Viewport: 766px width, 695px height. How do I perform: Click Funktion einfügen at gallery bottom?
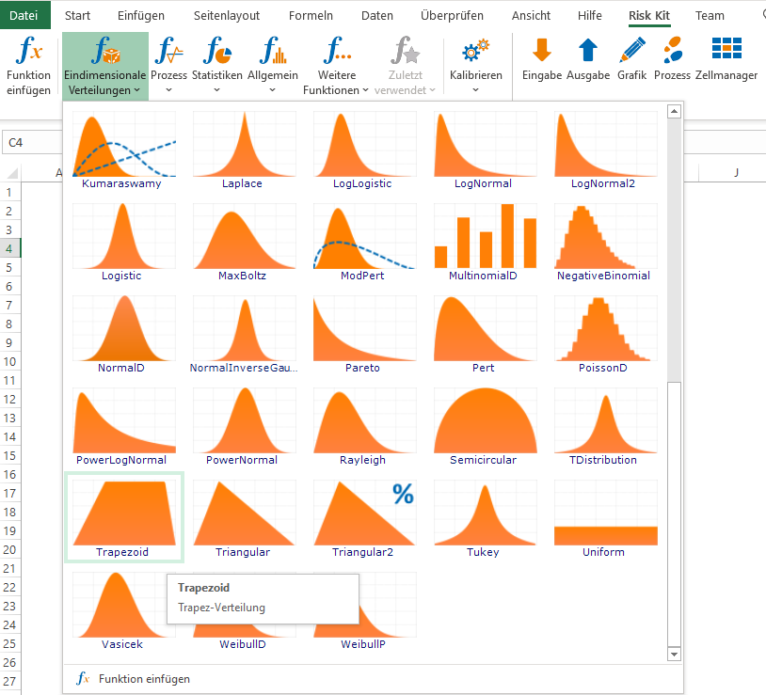(133, 679)
